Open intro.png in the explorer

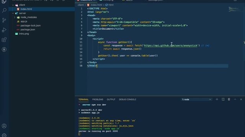(x=24, y=34)
